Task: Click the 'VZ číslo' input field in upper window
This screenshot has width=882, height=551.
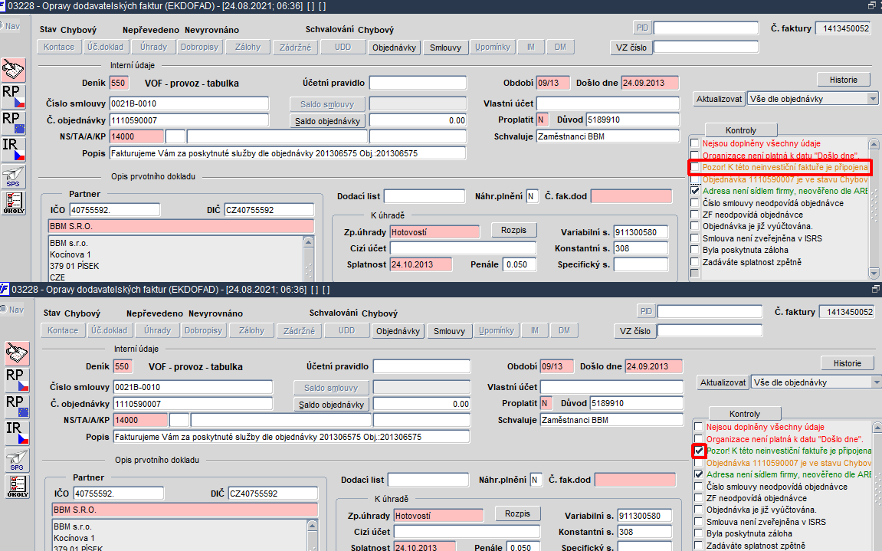Action: [706, 48]
